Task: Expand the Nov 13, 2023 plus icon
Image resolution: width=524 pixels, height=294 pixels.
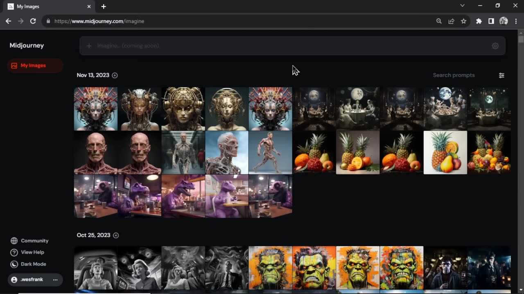Action: (115, 75)
